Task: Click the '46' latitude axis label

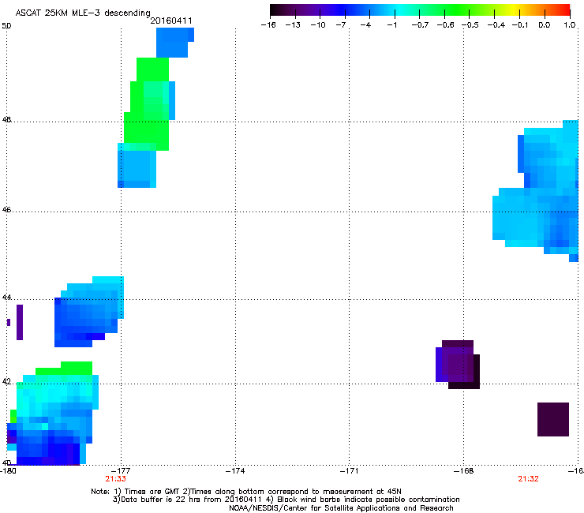Action: (6, 210)
